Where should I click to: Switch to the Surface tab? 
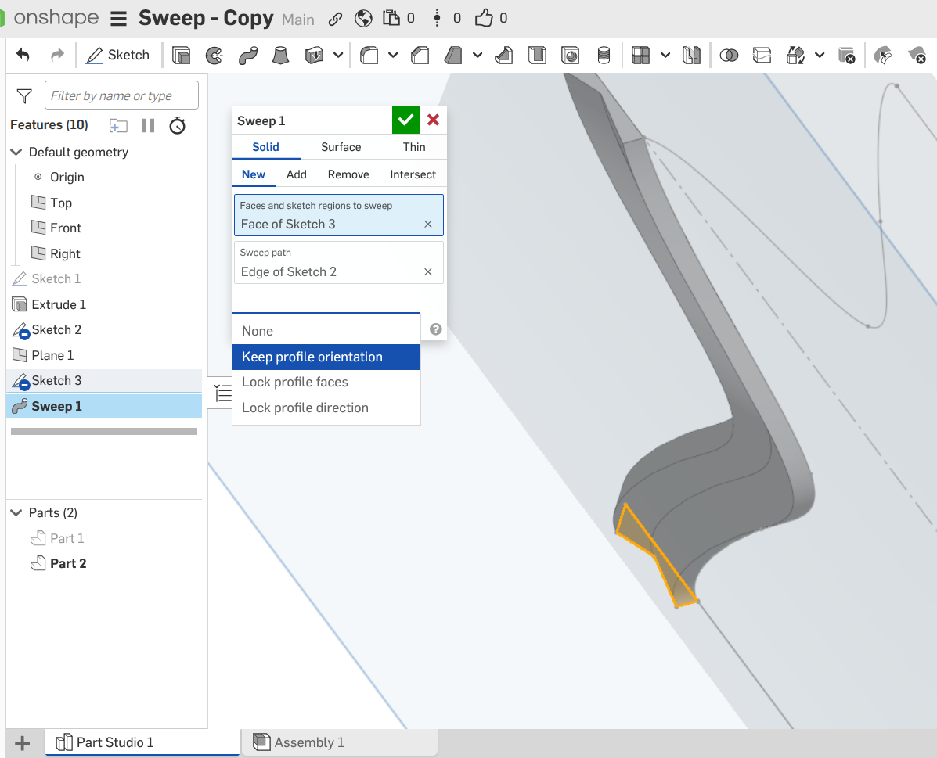[x=341, y=147]
